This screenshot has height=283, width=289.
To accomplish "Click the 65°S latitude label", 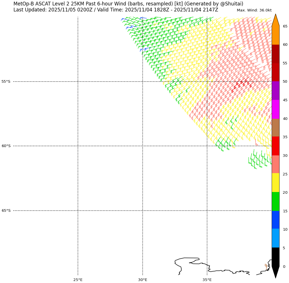I will (x=6, y=211).
